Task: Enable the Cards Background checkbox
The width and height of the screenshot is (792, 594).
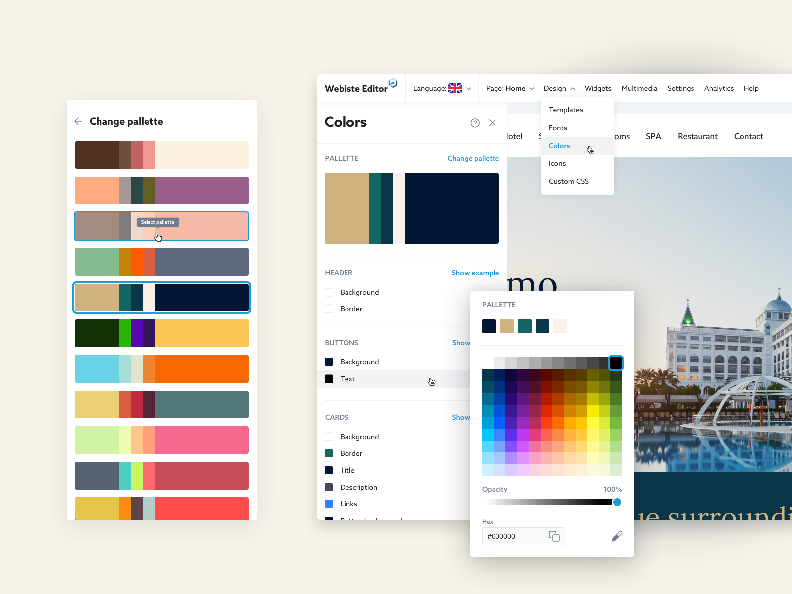Action: point(329,436)
